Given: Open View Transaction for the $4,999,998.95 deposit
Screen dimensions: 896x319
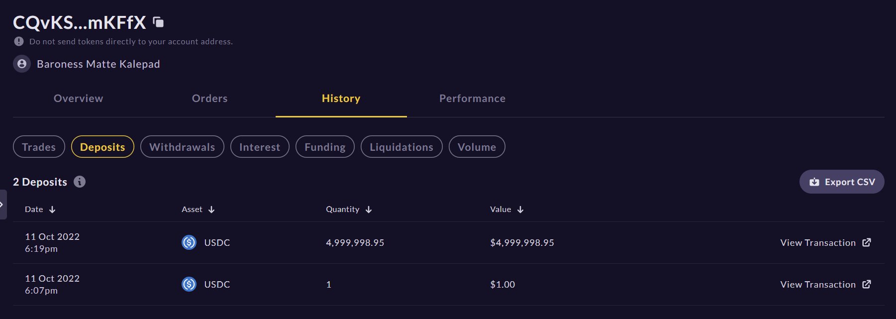Looking at the screenshot, I should coord(818,242).
